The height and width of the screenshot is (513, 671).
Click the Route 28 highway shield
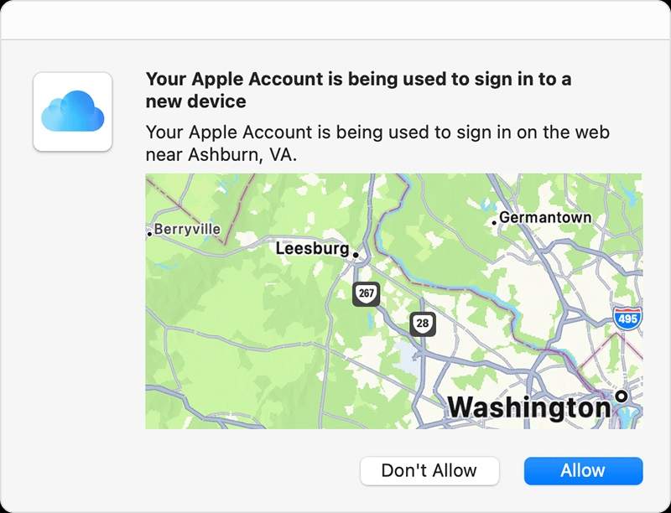[x=422, y=323]
